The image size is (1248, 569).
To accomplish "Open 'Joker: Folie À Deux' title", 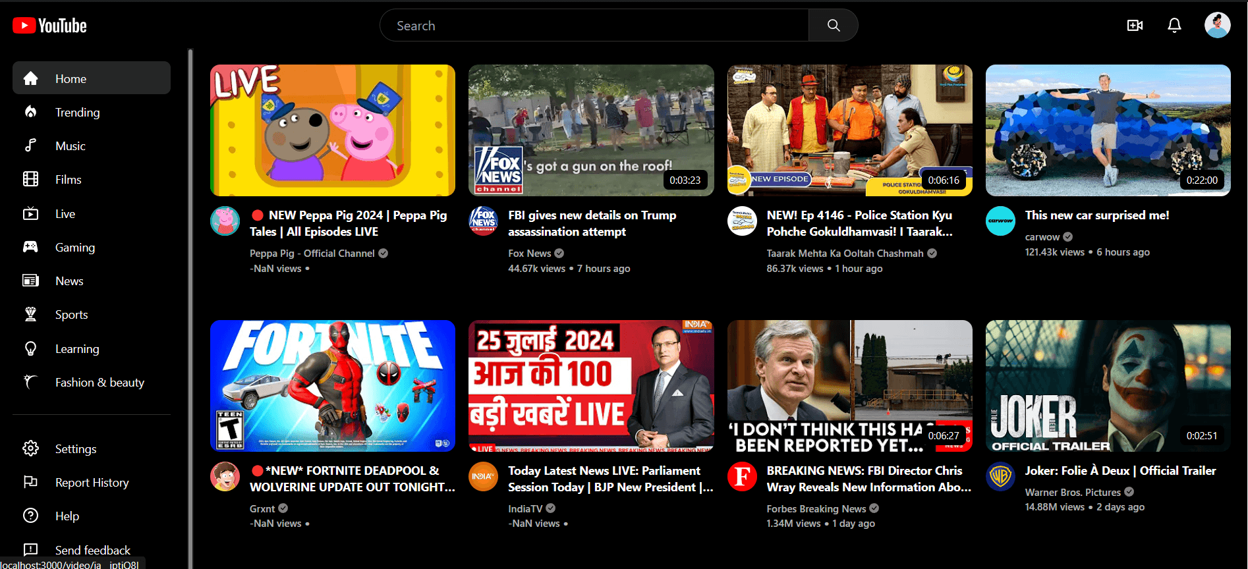I will coord(1120,471).
